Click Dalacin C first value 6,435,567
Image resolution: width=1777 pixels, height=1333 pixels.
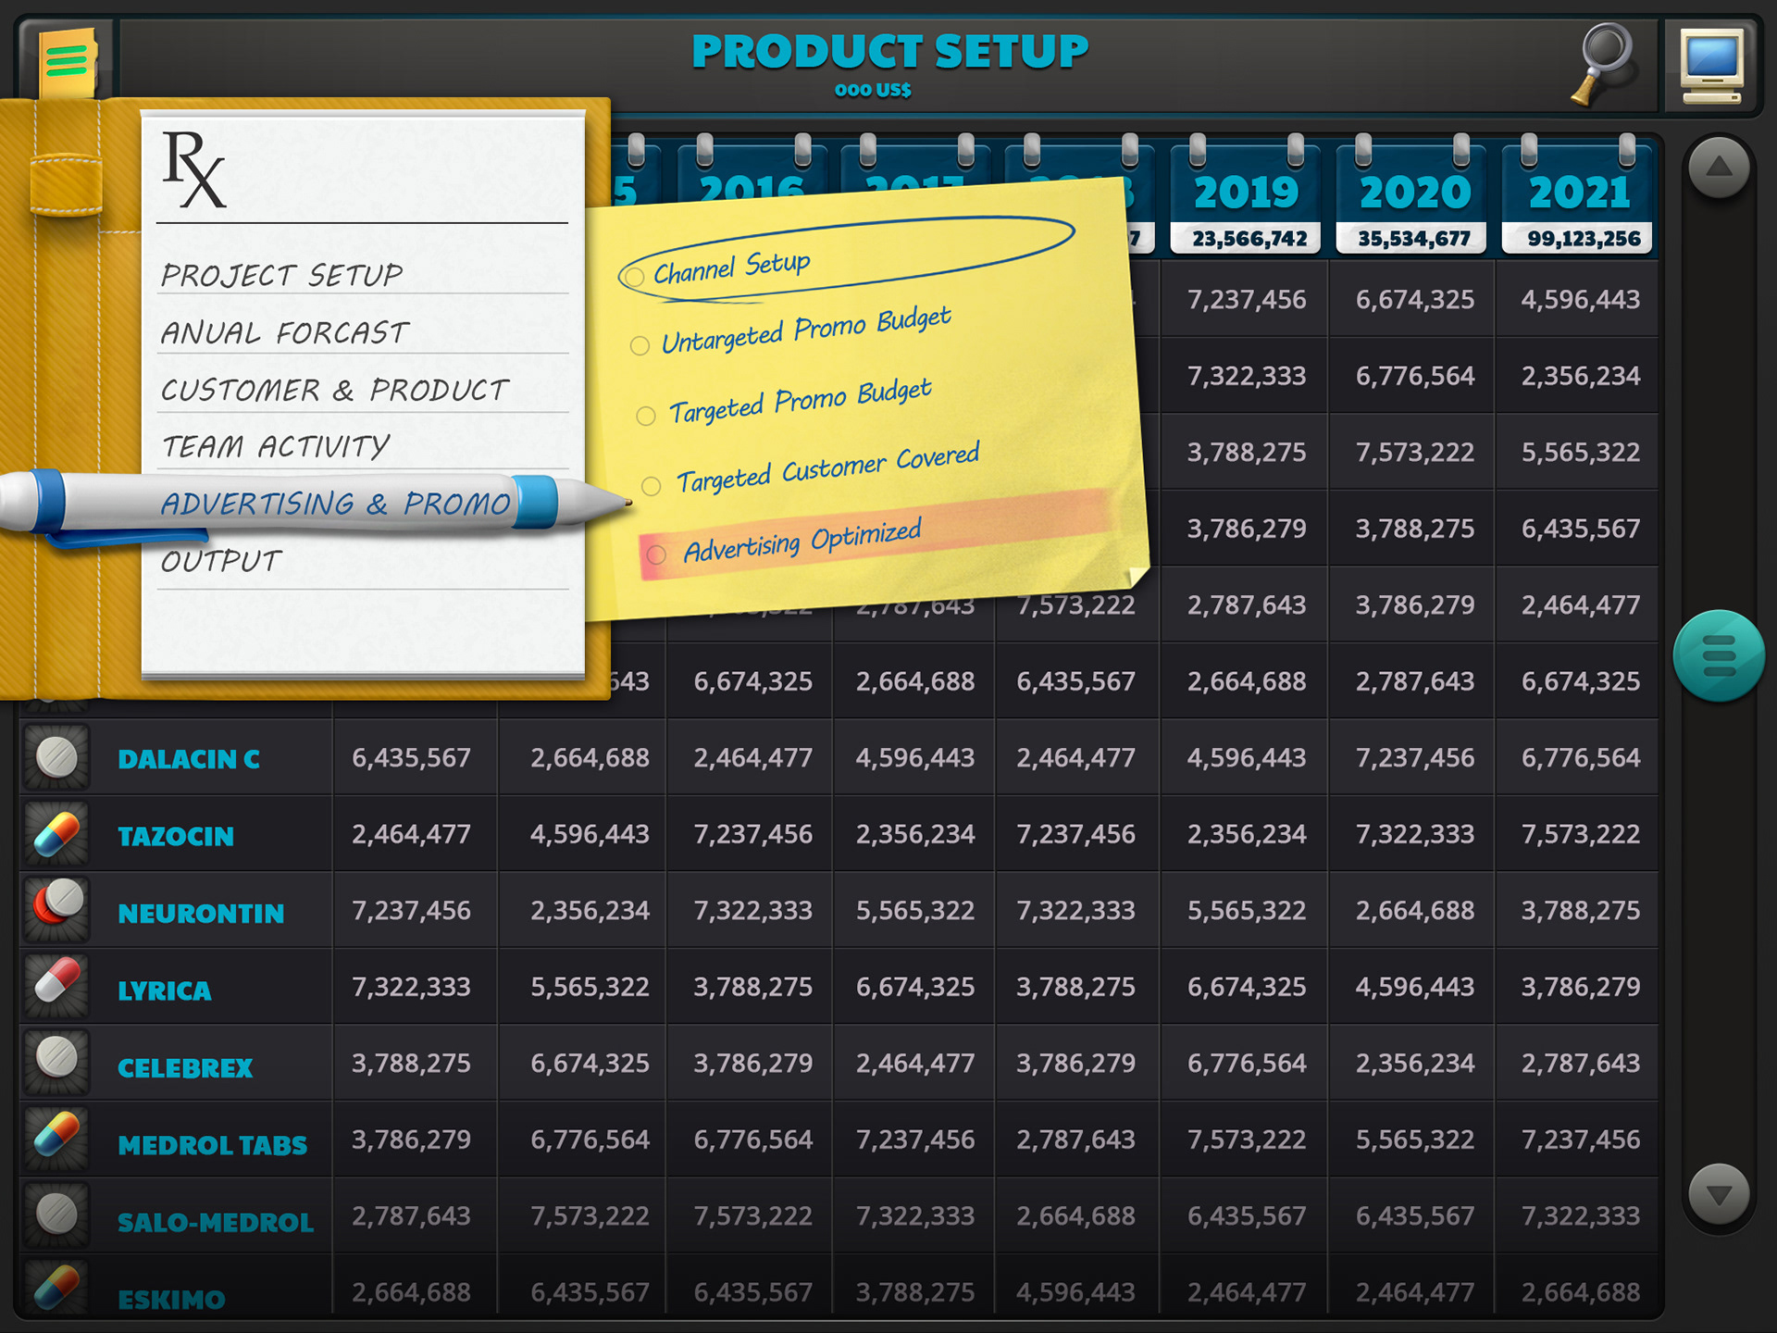pyautogui.click(x=411, y=757)
